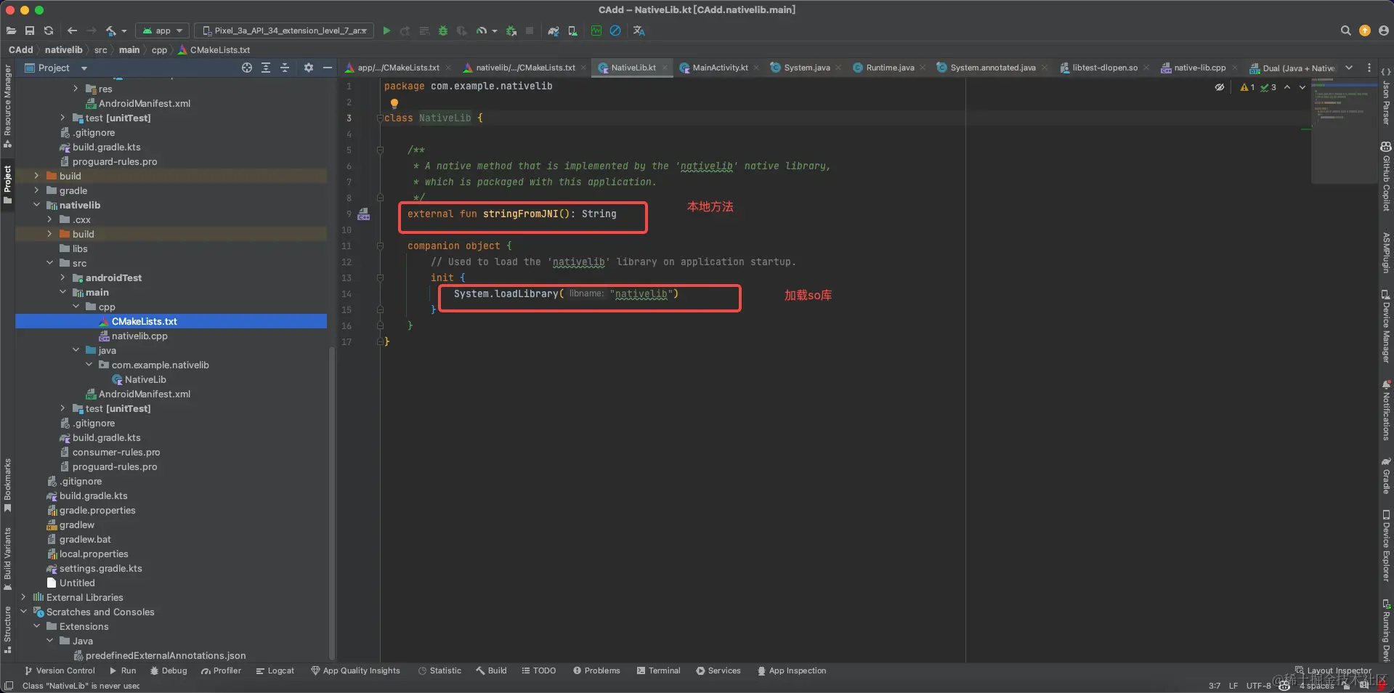Image resolution: width=1394 pixels, height=693 pixels.
Task: Open Search Everywhere magnifier icon
Action: pos(1345,31)
